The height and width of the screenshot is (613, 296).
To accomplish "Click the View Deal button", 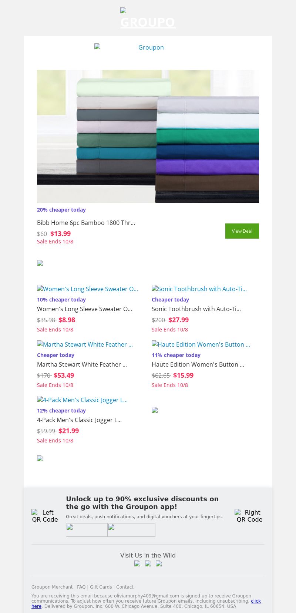I will [242, 231].
